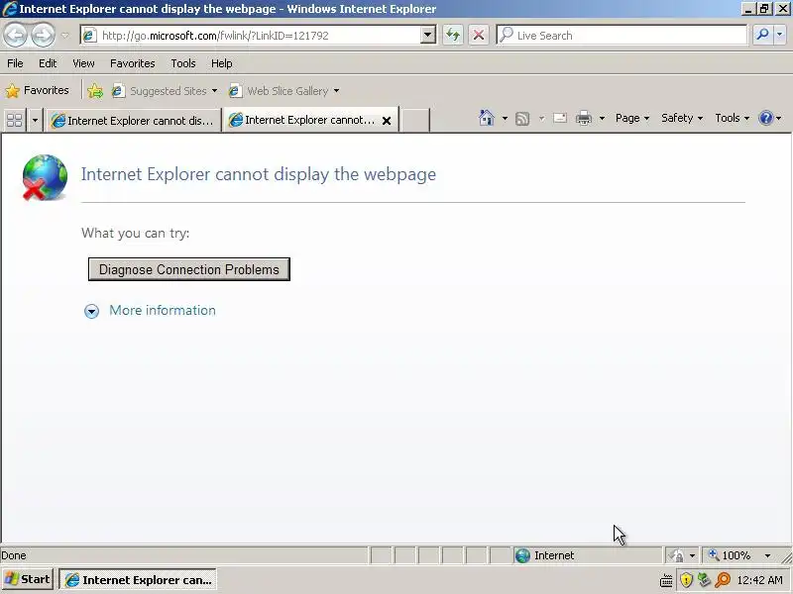Click the network connection tray icon
793x594 pixels.
click(x=704, y=580)
